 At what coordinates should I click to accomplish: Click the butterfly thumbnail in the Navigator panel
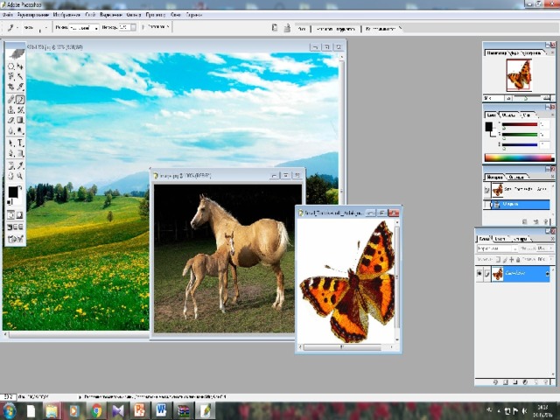click(x=519, y=74)
